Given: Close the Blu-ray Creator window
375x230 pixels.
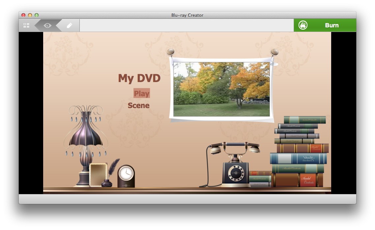Looking at the screenshot, I should (23, 15).
